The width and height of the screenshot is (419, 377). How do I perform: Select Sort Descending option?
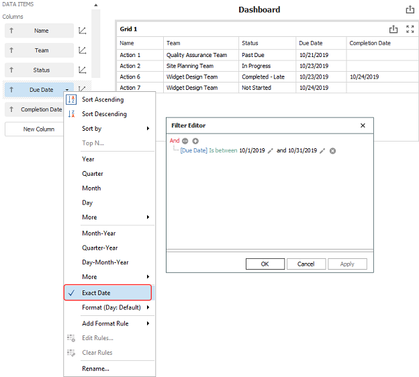pos(104,114)
